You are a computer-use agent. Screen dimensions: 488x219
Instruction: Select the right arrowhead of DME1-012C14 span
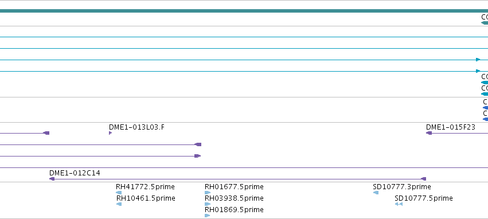point(423,179)
